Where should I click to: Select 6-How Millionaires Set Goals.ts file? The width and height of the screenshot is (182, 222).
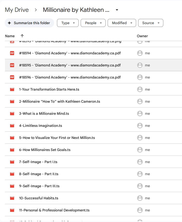45,150
